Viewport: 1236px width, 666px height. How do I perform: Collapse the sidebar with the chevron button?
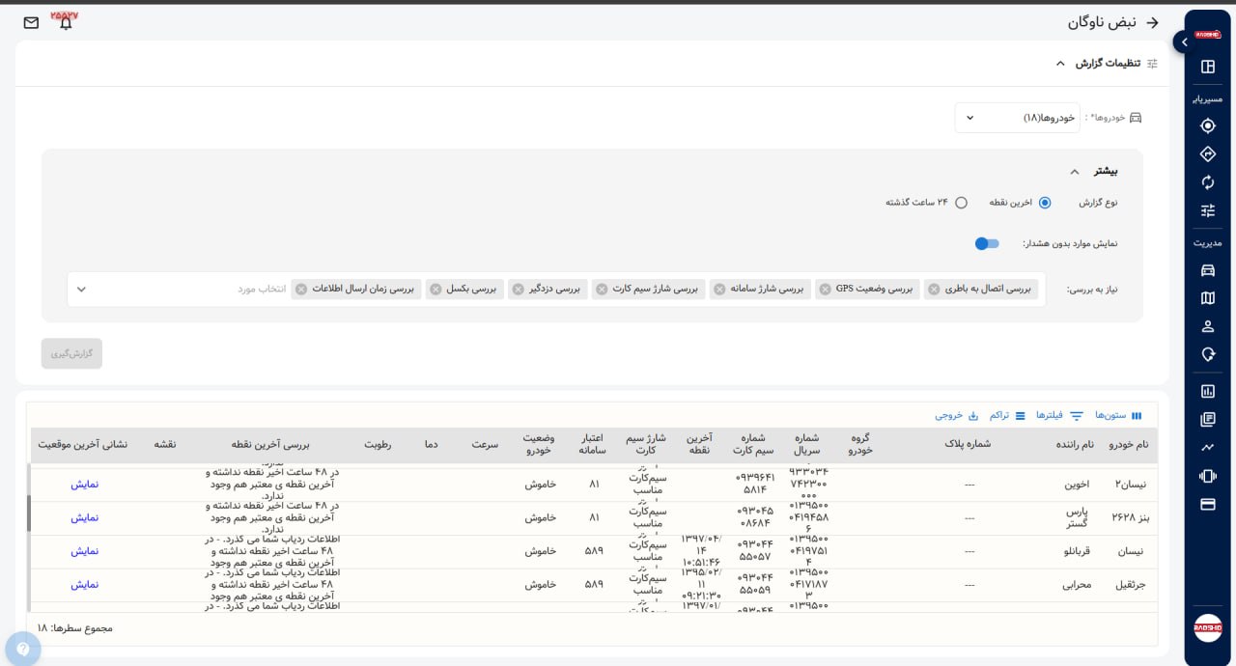(x=1184, y=42)
